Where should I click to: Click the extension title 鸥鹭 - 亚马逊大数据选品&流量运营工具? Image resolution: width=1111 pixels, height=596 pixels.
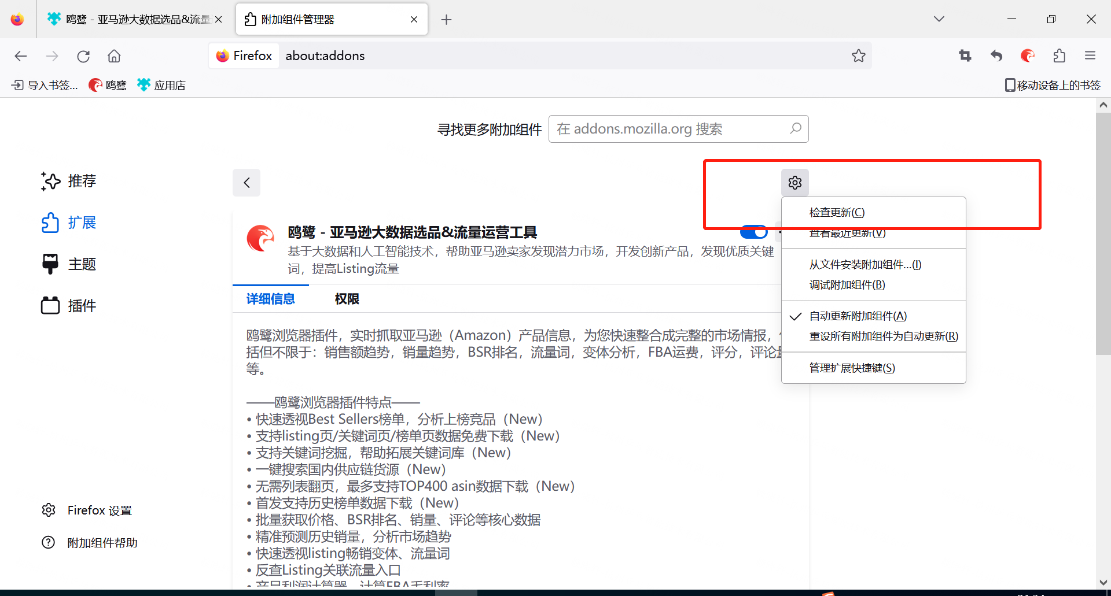[x=413, y=232]
